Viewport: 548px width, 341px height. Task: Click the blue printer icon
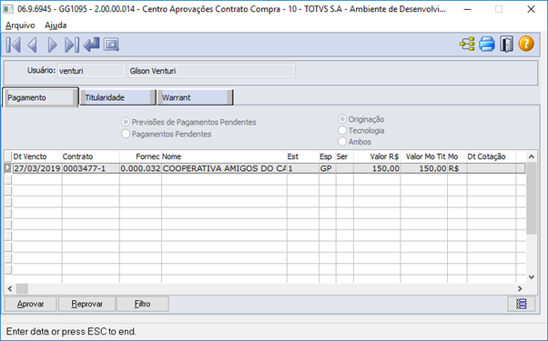click(x=487, y=44)
